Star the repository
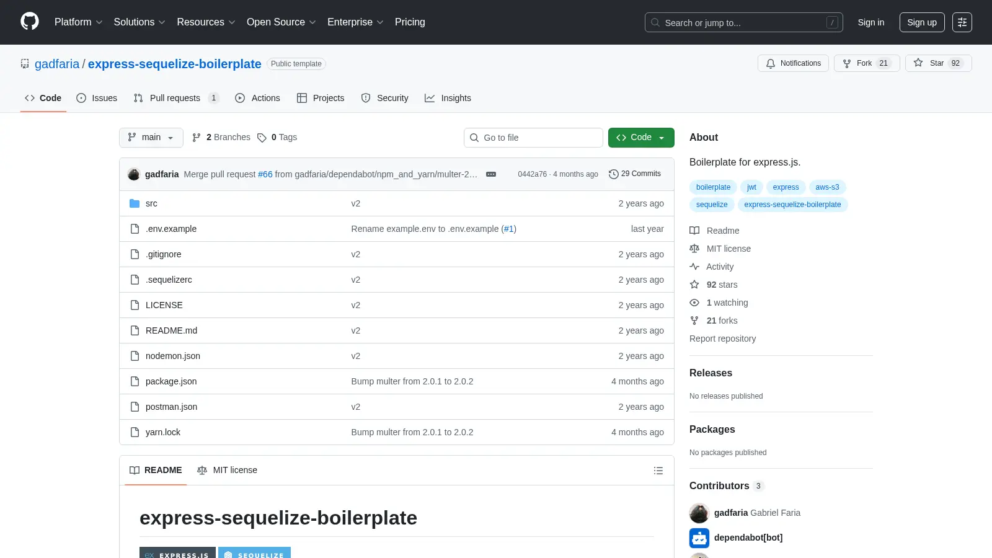This screenshot has width=992, height=558. click(938, 63)
